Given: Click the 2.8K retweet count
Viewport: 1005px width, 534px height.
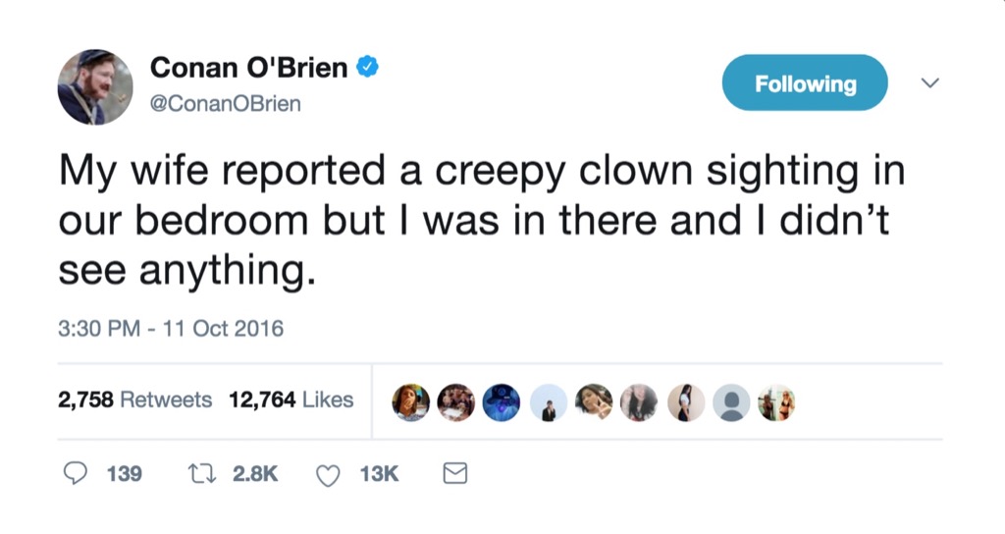Looking at the screenshot, I should [x=255, y=474].
